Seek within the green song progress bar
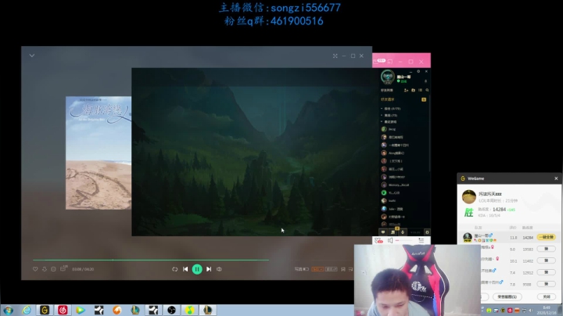 (x=151, y=260)
